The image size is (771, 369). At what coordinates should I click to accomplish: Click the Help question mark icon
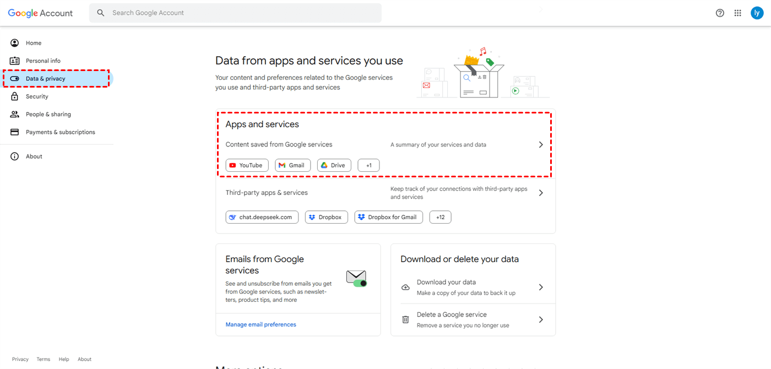pyautogui.click(x=720, y=13)
